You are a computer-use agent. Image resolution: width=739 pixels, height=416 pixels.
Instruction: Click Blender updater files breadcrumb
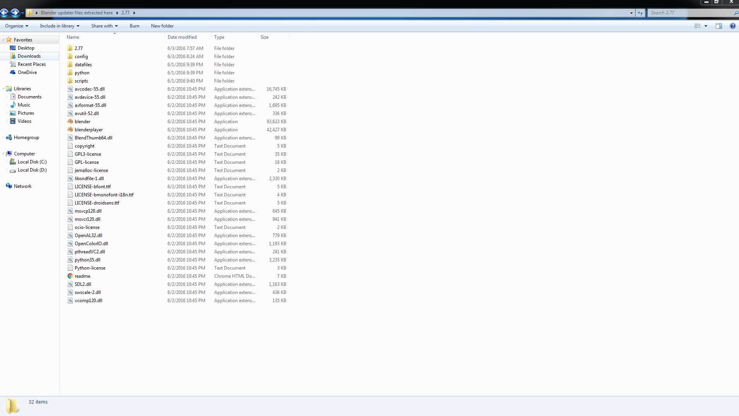coord(77,13)
